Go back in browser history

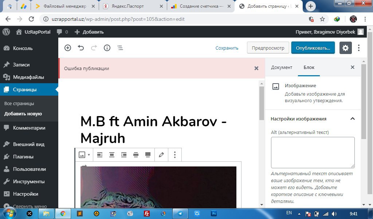(8, 19)
